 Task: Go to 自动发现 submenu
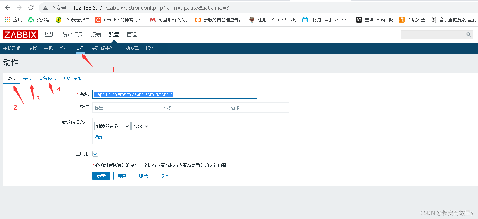coord(130,48)
